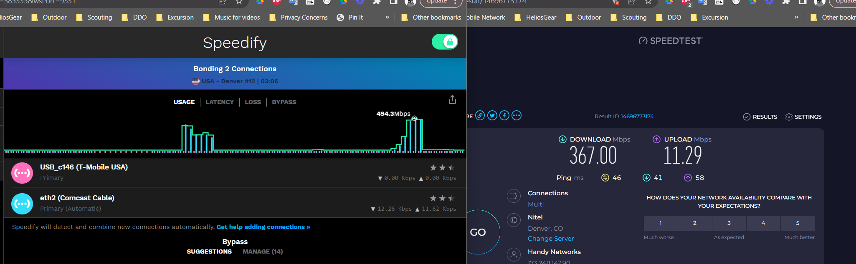Rate network availability 2
856x264 pixels.
point(695,223)
